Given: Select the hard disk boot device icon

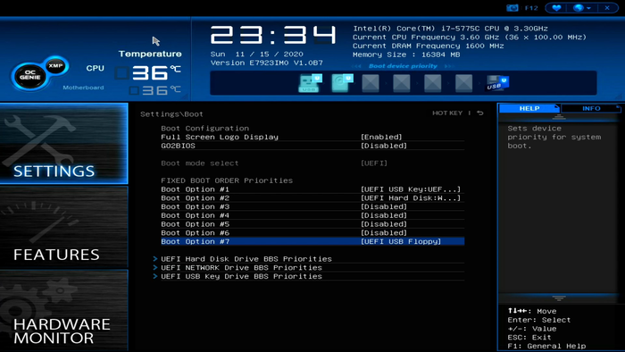Looking at the screenshot, I should click(x=342, y=83).
